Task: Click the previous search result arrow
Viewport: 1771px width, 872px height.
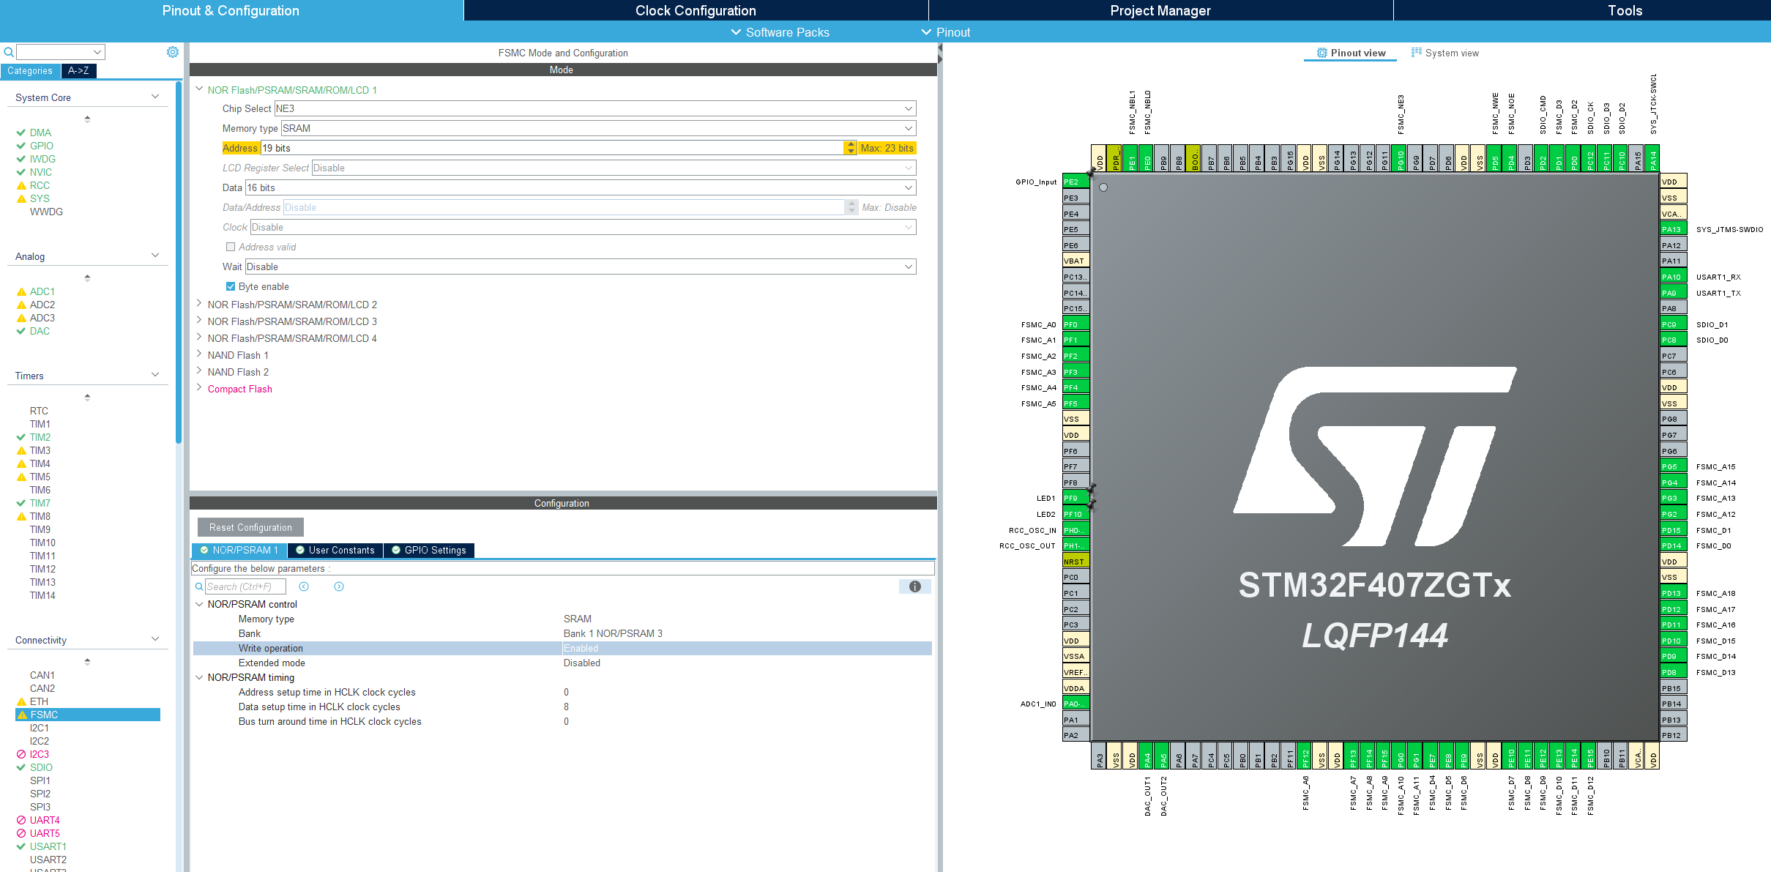Action: [304, 586]
